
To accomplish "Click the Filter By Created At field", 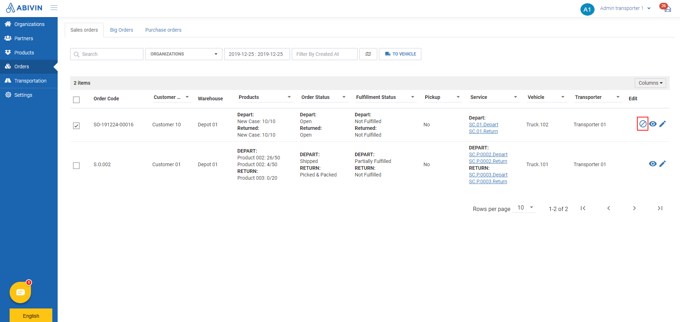I will click(x=325, y=54).
